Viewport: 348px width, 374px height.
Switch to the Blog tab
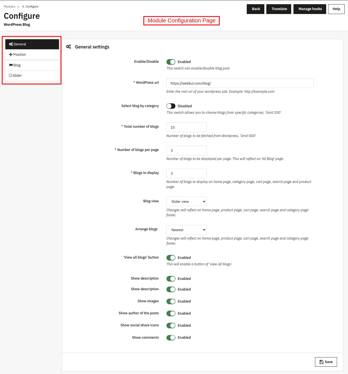32,65
